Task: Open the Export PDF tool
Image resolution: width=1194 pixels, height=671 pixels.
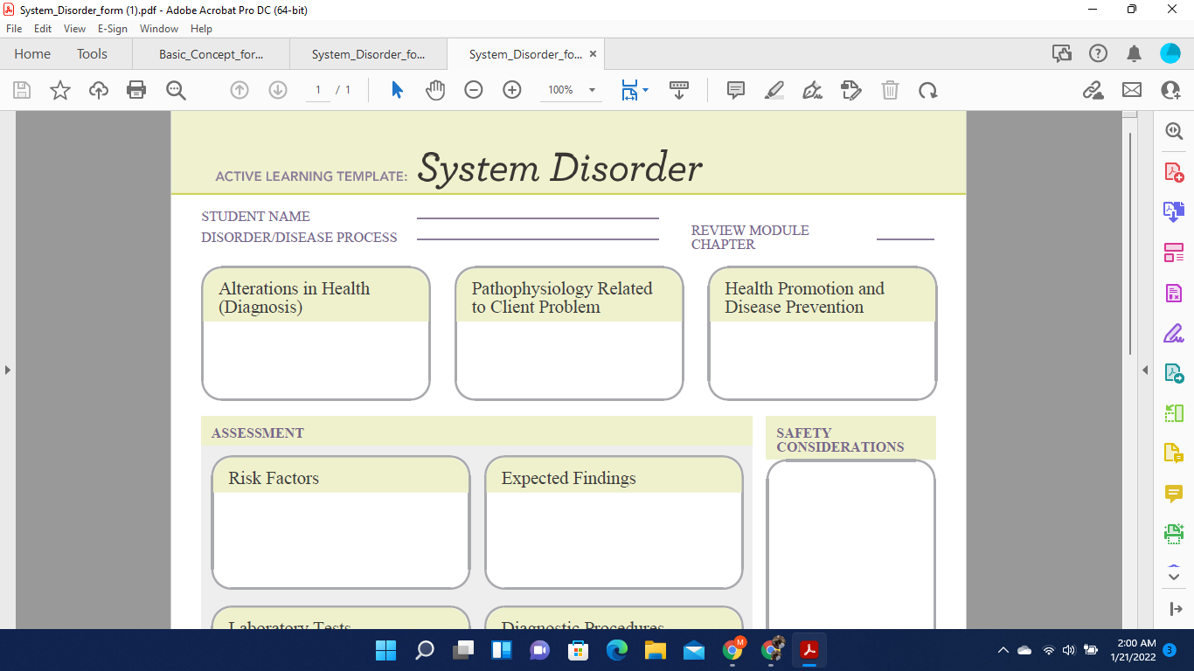Action: click(x=1173, y=211)
